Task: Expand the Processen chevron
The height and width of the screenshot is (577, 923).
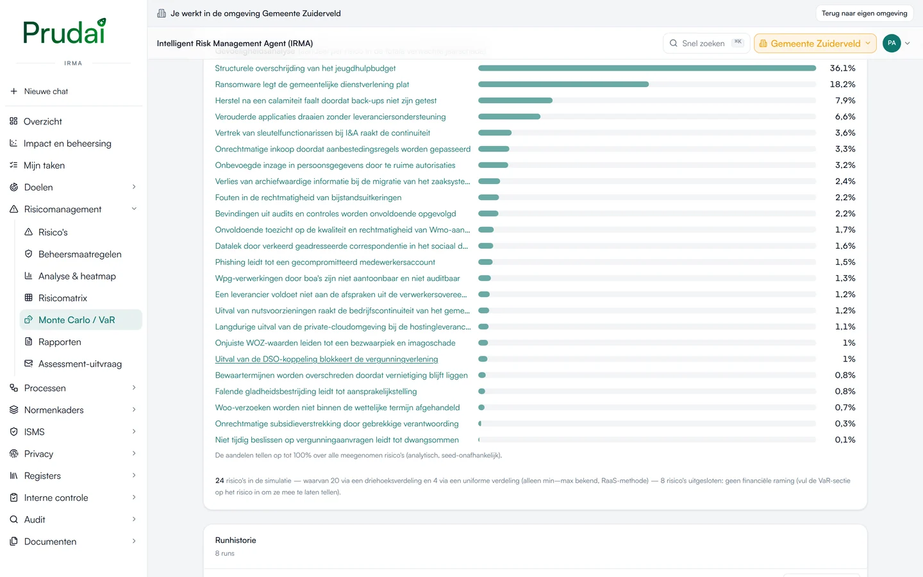Action: (x=134, y=388)
